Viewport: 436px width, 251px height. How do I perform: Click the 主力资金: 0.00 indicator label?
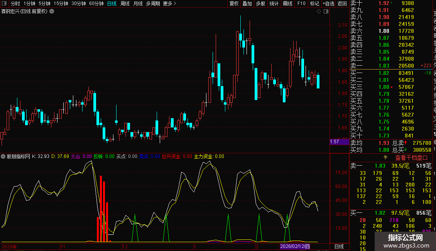(x=209, y=156)
